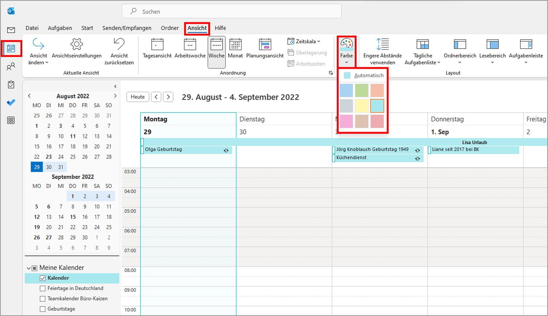Open the Aufgabenleiste dropdown
Image resolution: width=548 pixels, height=316 pixels.
[x=526, y=52]
